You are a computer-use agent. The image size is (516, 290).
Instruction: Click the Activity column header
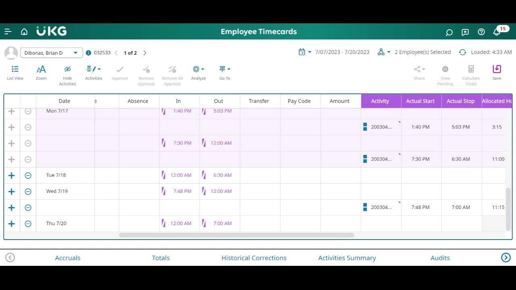coord(381,101)
